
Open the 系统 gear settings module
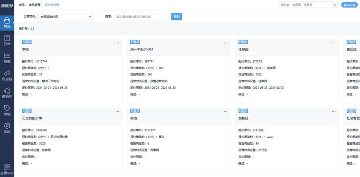tap(7, 128)
